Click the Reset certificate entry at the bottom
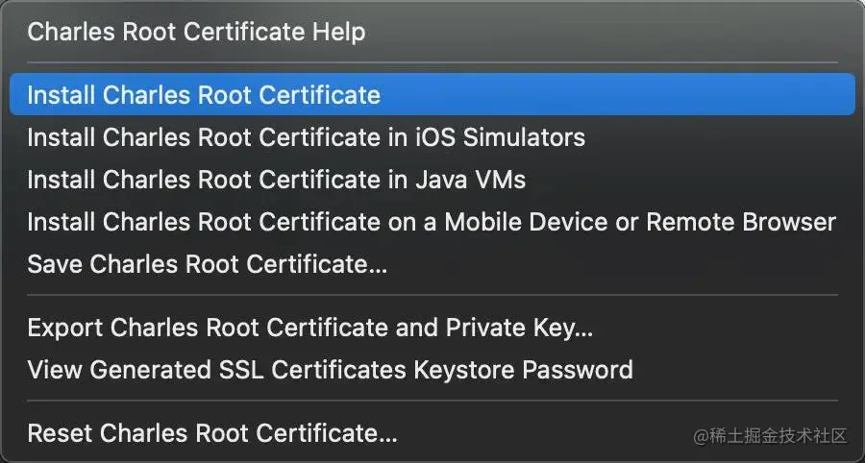Screen dimensions: 865x463 point(432,433)
